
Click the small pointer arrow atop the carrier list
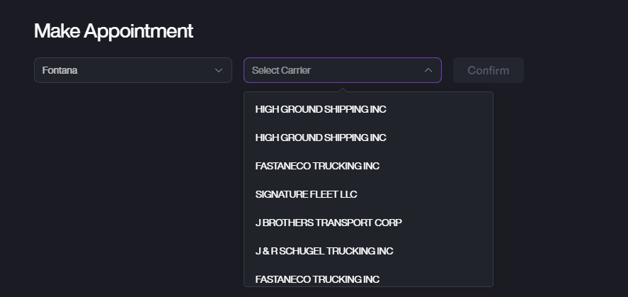[x=343, y=89]
